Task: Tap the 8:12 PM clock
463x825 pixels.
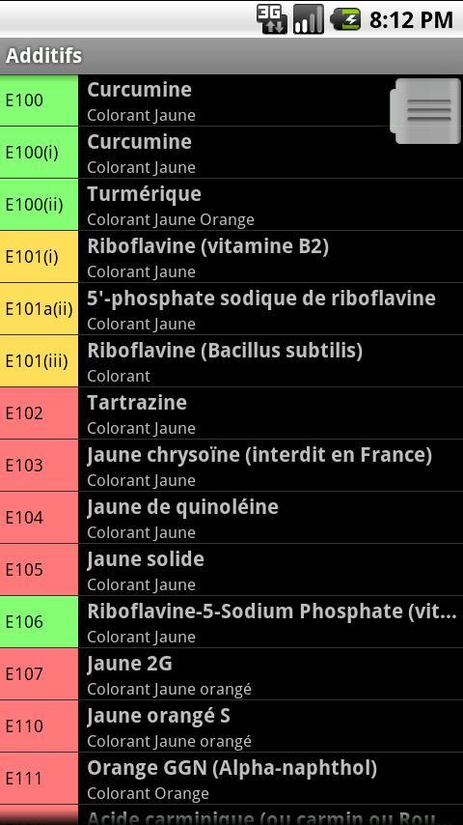Action: point(411,20)
